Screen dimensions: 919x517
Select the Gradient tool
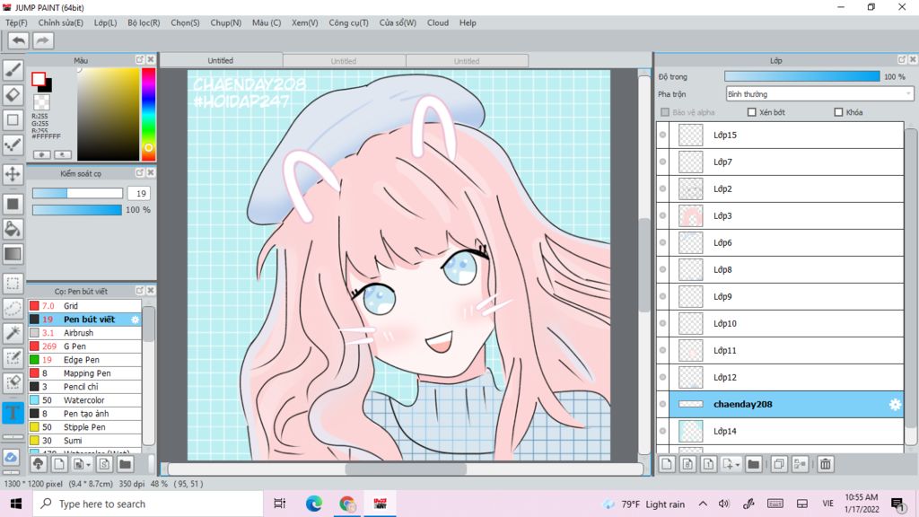[x=13, y=254]
